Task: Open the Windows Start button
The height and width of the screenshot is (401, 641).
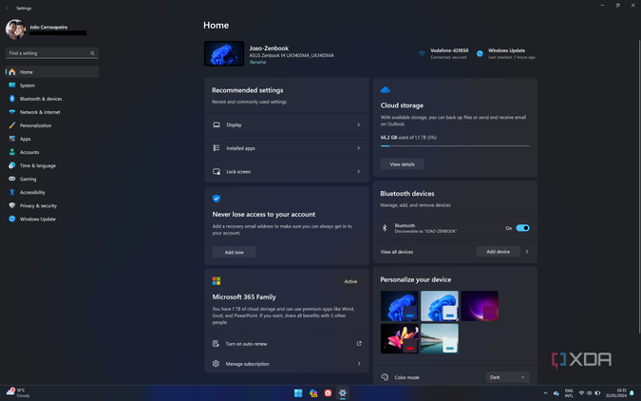Action: click(x=298, y=392)
